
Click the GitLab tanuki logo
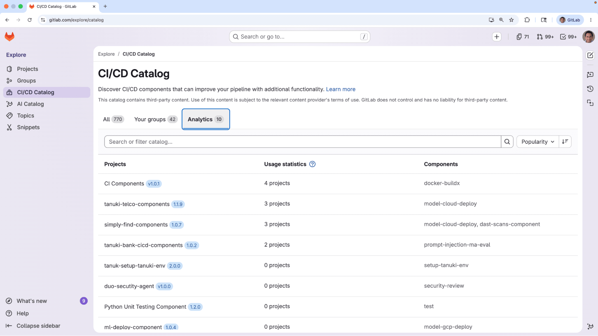(x=10, y=37)
